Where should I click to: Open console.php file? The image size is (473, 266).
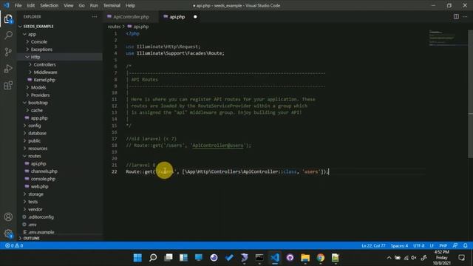click(43, 179)
